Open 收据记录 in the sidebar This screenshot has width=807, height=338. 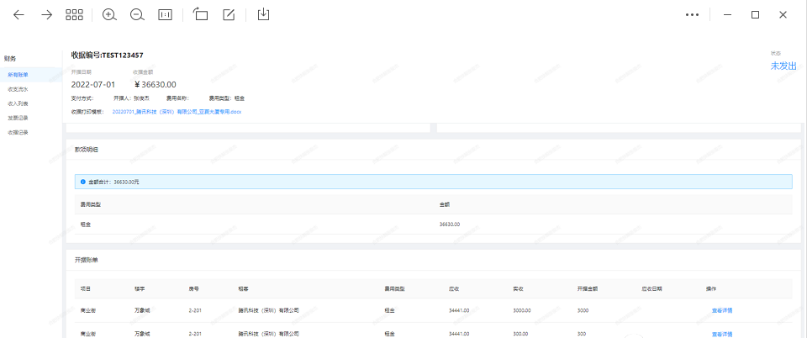pos(18,132)
